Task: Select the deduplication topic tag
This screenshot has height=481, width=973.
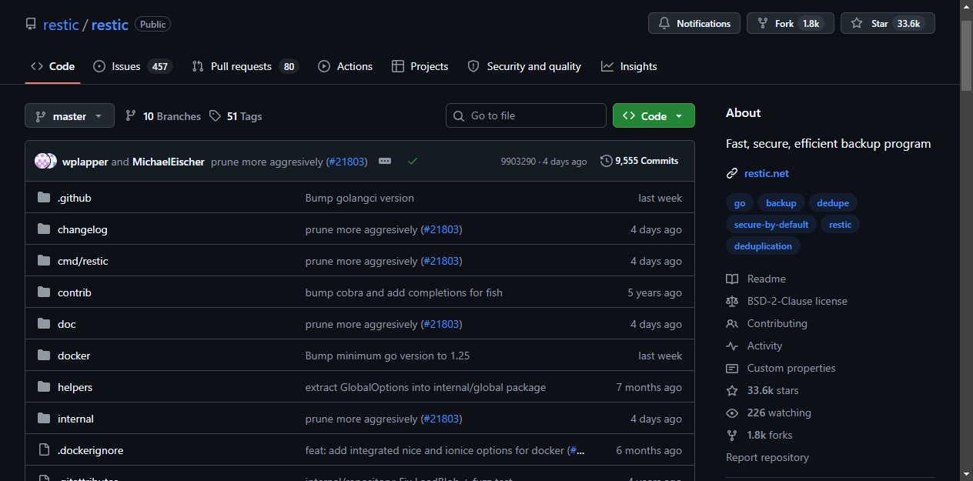Action: tap(763, 246)
